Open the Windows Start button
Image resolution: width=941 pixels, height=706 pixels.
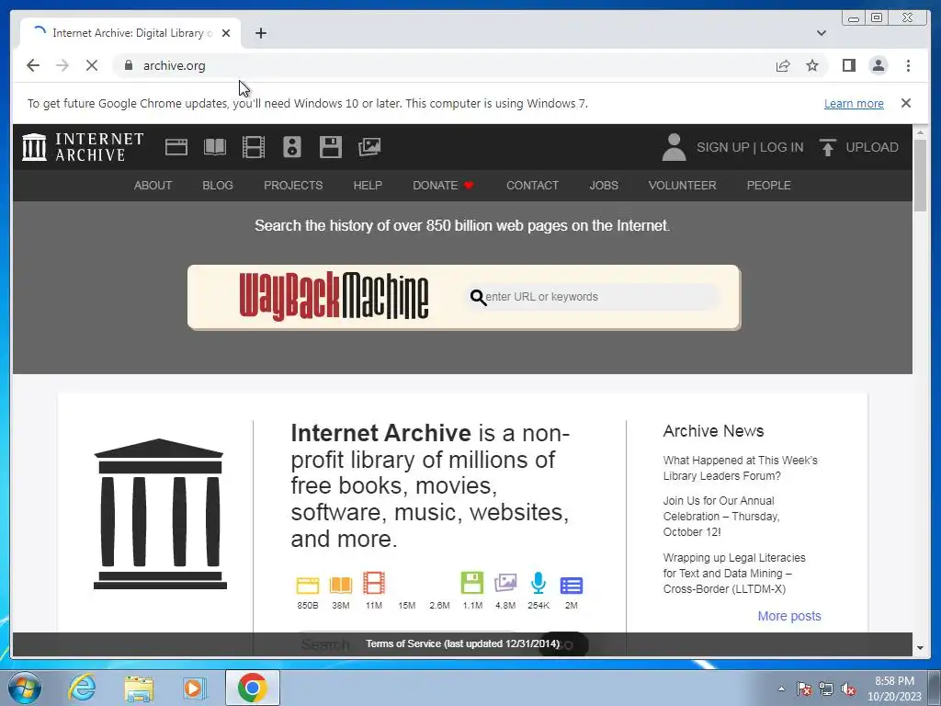(25, 688)
